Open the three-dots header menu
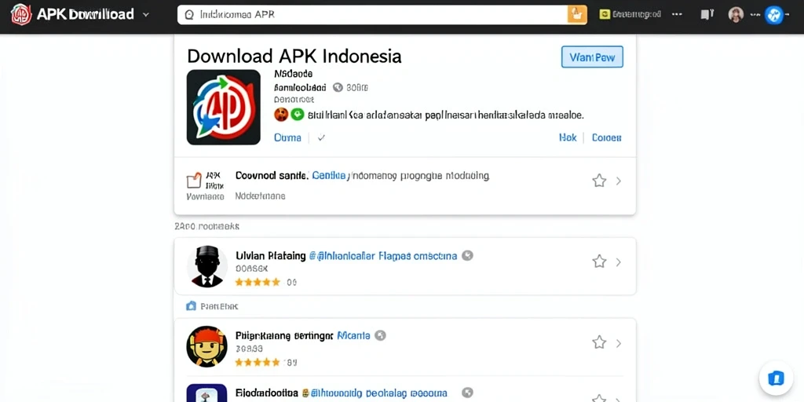804x402 pixels. pyautogui.click(x=678, y=14)
